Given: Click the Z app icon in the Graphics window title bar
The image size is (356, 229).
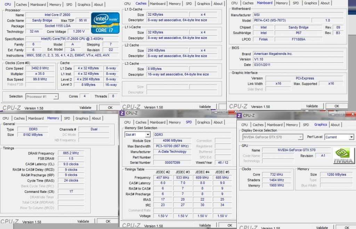Looking at the screenshot, I should pyautogui.click(x=239, y=115).
